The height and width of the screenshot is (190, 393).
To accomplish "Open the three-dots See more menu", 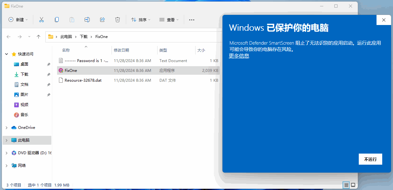I will coord(192,20).
